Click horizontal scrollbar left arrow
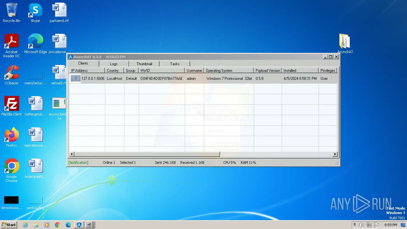The height and width of the screenshot is (229, 407). coord(72,154)
